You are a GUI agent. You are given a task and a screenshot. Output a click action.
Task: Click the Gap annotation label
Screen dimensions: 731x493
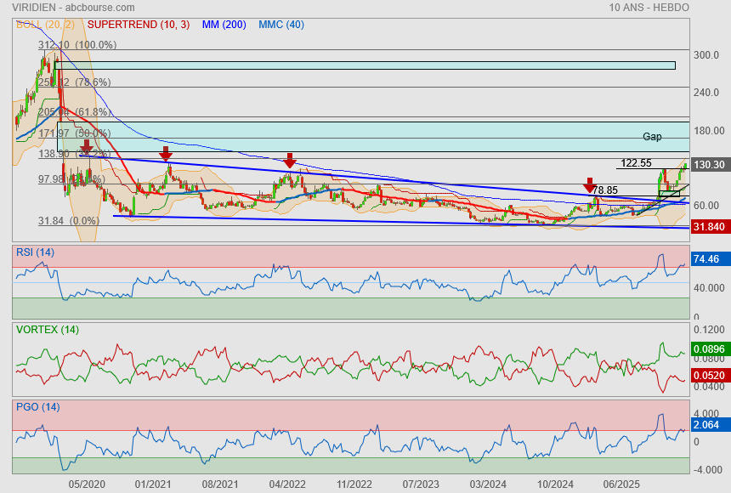652,137
